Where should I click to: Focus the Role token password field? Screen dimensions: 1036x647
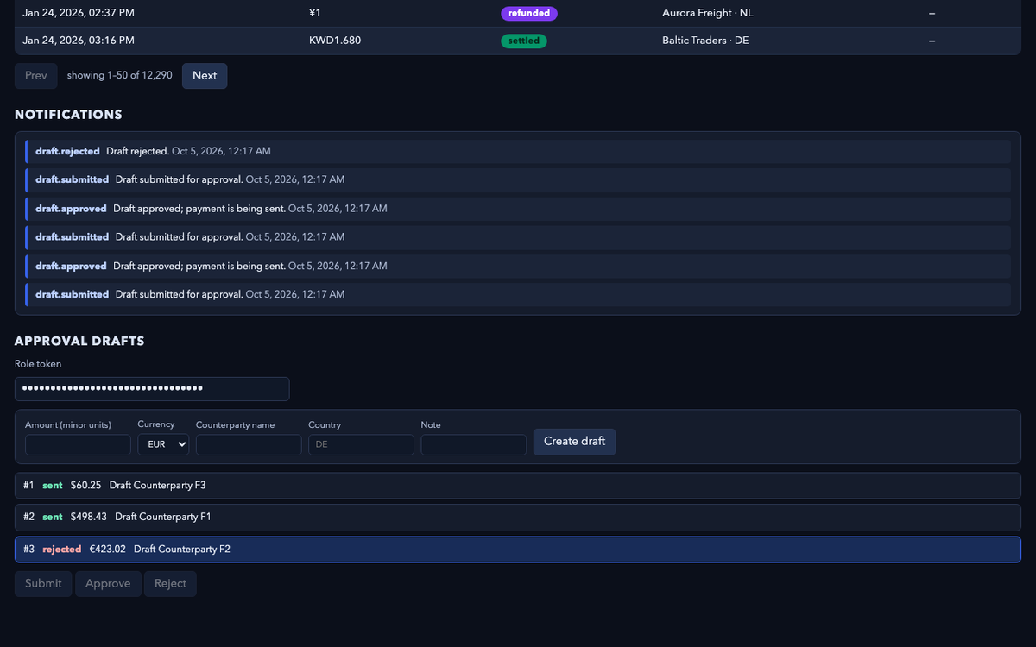(152, 389)
